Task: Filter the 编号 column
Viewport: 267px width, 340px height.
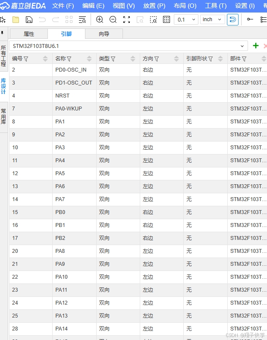Action: (x=26, y=59)
